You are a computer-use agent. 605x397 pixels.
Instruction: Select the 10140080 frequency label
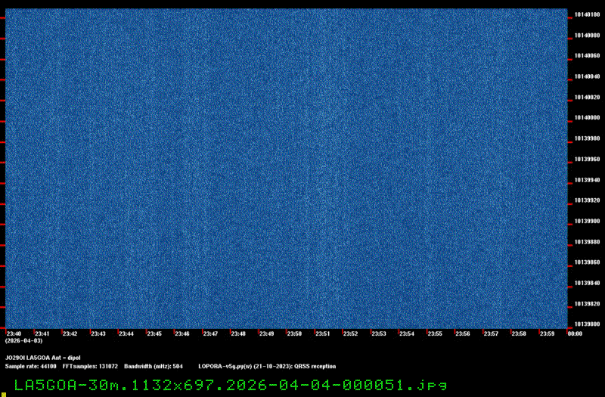588,36
